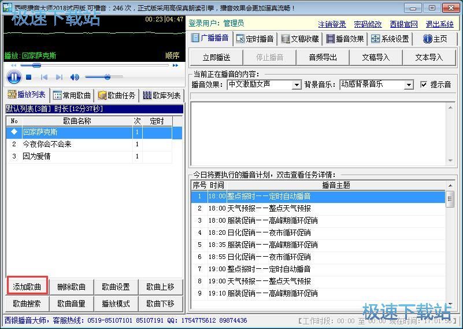The image size is (463, 329).
Task: Click the stop playback square icon
Action: point(29,77)
